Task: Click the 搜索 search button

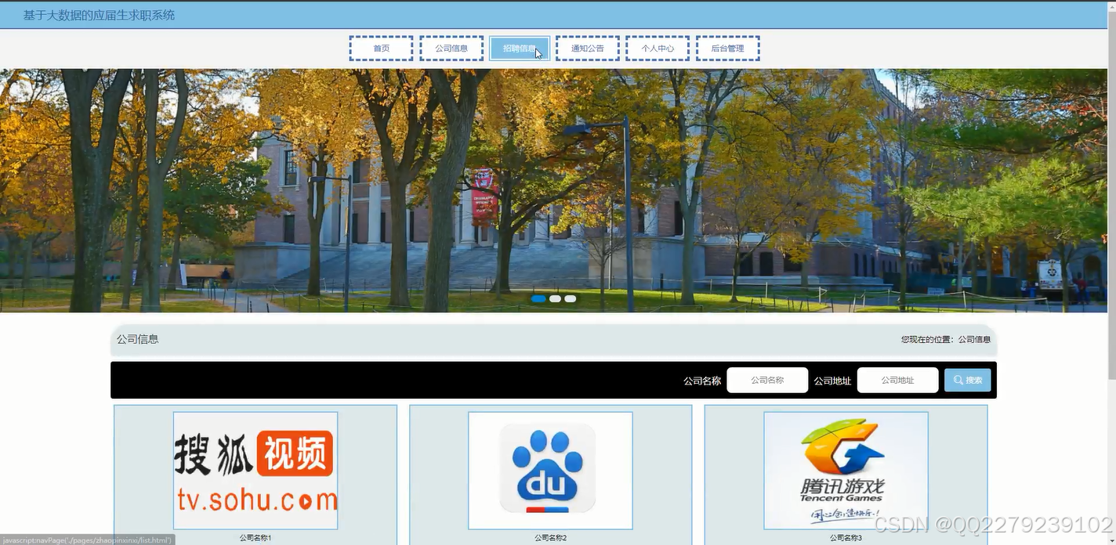Action: [x=967, y=380]
